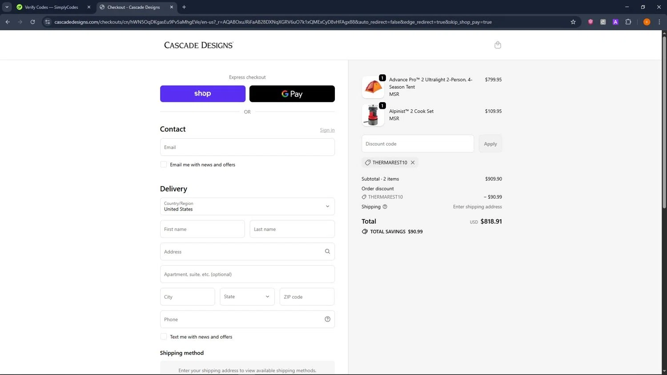Click the Apartment, suite optional field
The height and width of the screenshot is (375, 667).
coord(247,274)
